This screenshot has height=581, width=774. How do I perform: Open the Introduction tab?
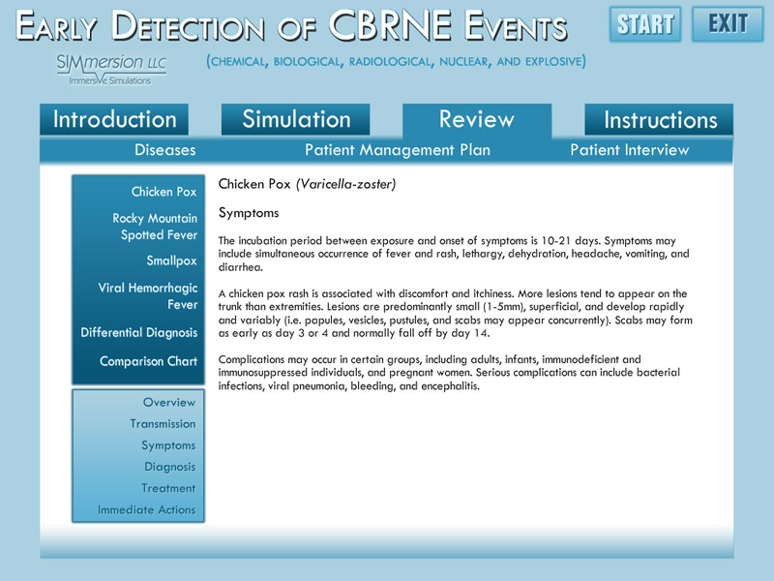pyautogui.click(x=114, y=119)
